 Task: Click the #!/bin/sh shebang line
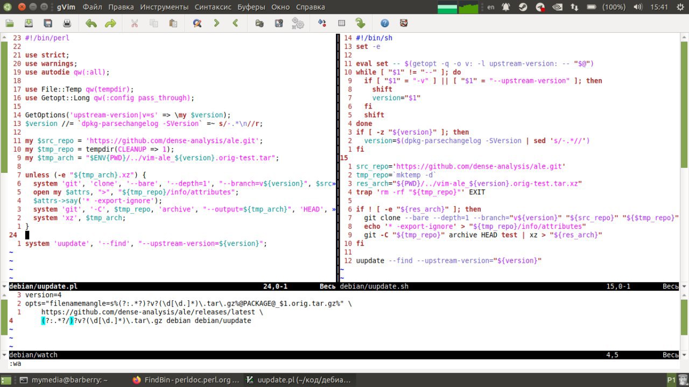point(374,38)
